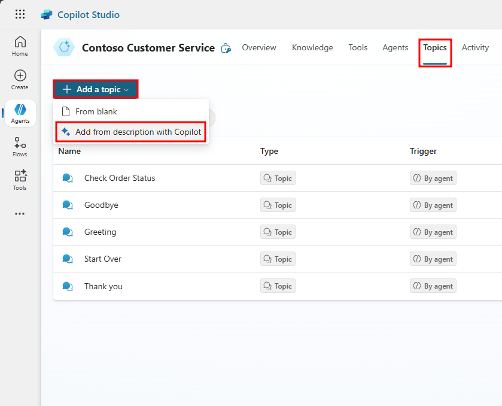Switch to the Activity tab
The width and height of the screenshot is (502, 406).
[475, 47]
